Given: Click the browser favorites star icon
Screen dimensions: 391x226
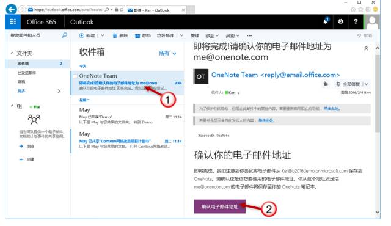Looking at the screenshot, I should [x=360, y=10].
